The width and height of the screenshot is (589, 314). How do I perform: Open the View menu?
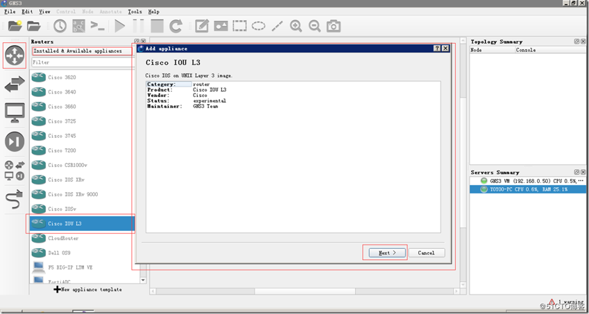coord(44,12)
